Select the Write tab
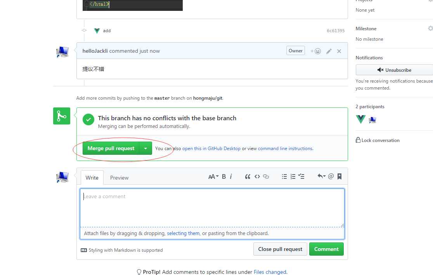This screenshot has width=433, height=275. click(92, 178)
